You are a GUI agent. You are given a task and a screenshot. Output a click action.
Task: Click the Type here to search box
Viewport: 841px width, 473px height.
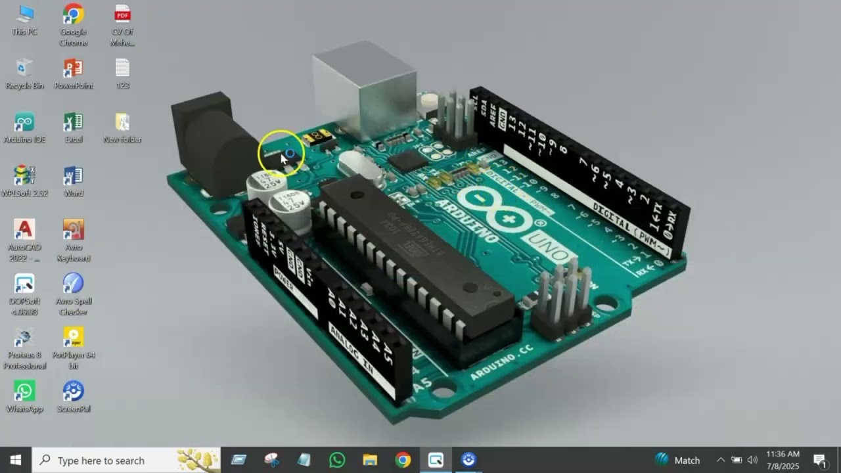126,460
